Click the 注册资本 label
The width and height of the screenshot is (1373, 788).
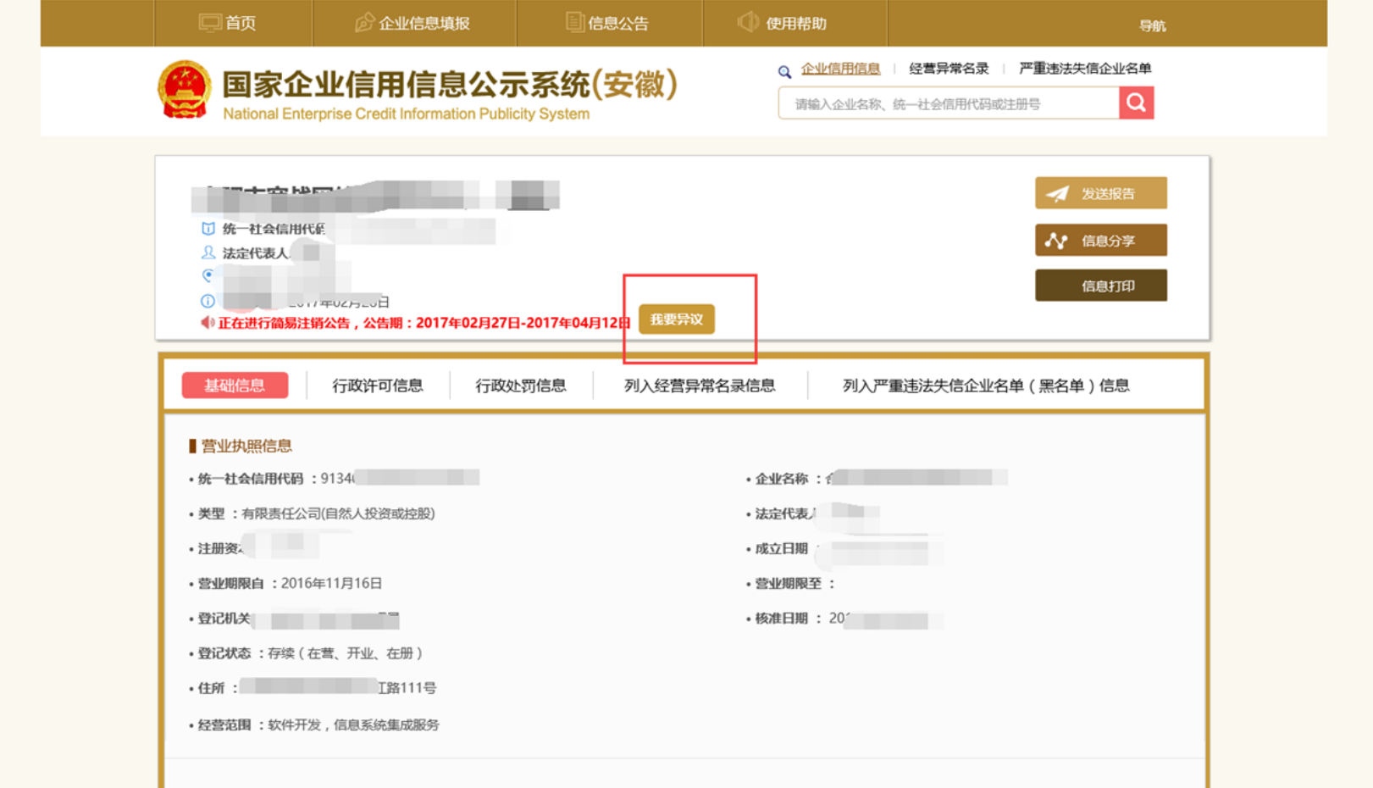(221, 548)
